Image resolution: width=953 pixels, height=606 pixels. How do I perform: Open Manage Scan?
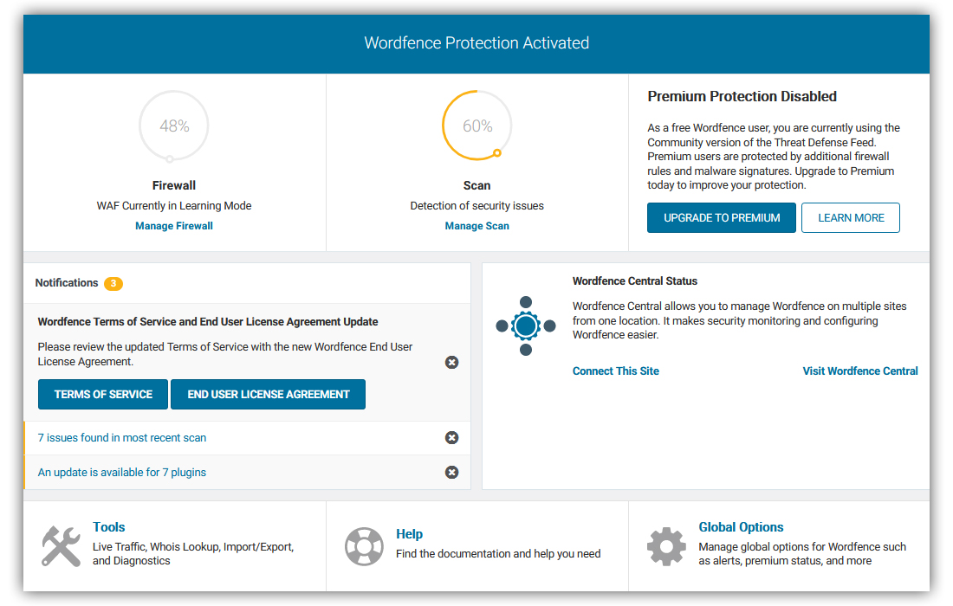tap(477, 226)
